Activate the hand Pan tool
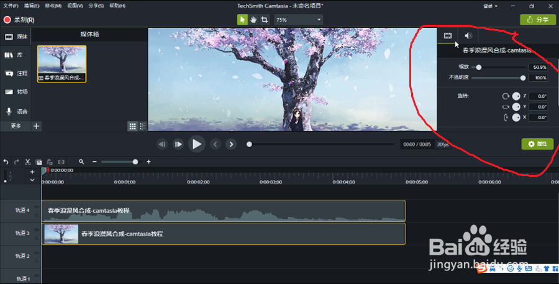The width and height of the screenshot is (559, 284). pyautogui.click(x=253, y=20)
